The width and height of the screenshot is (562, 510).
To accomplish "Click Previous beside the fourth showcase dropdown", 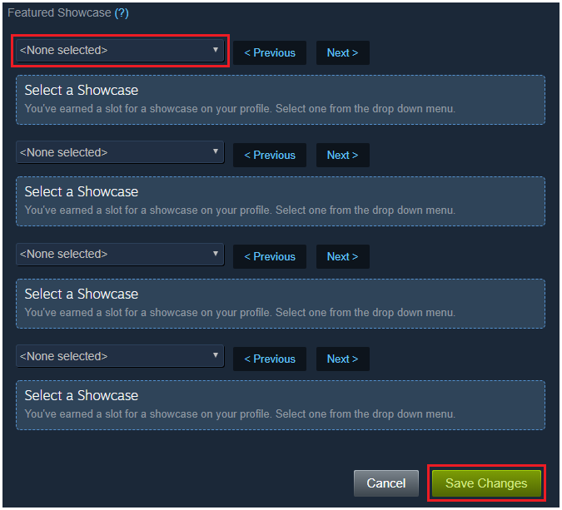I will point(270,359).
